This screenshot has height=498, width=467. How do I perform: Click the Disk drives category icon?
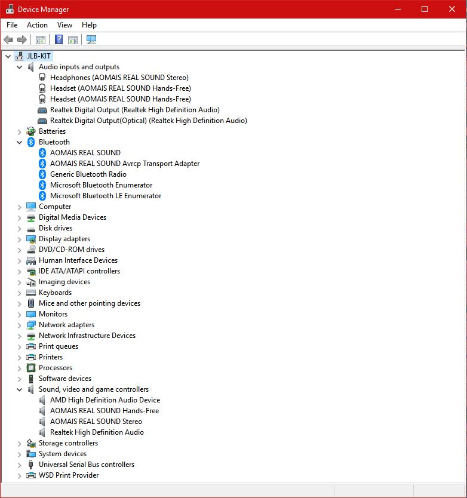(x=31, y=229)
